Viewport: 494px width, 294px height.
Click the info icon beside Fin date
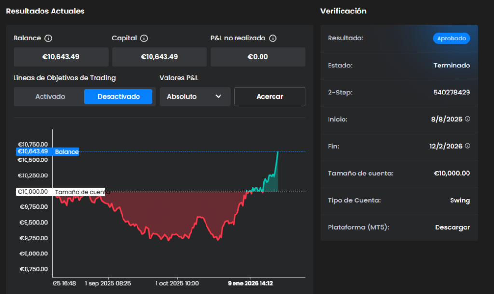[467, 146]
